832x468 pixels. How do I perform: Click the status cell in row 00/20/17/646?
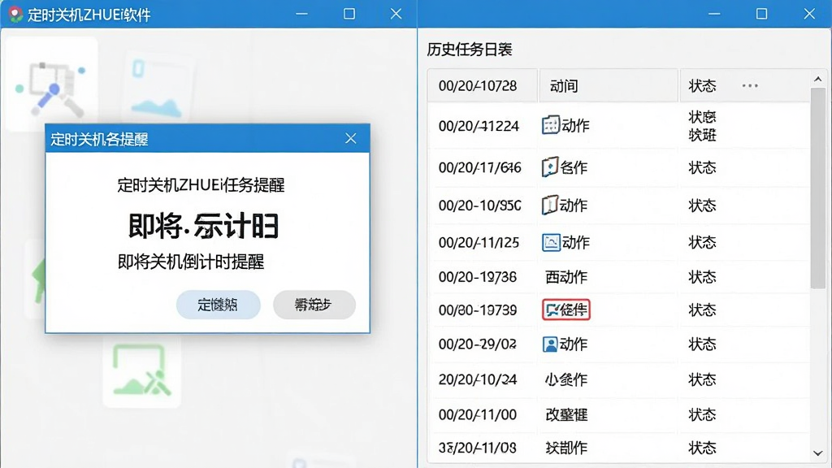point(702,167)
